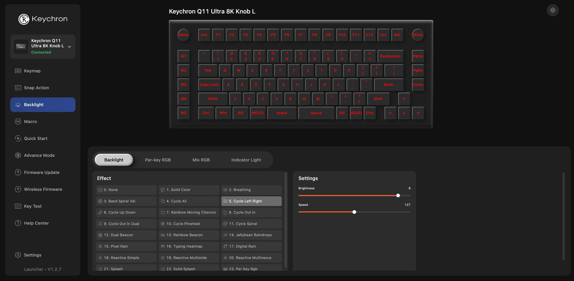Click the M1 macro key

(184, 56)
